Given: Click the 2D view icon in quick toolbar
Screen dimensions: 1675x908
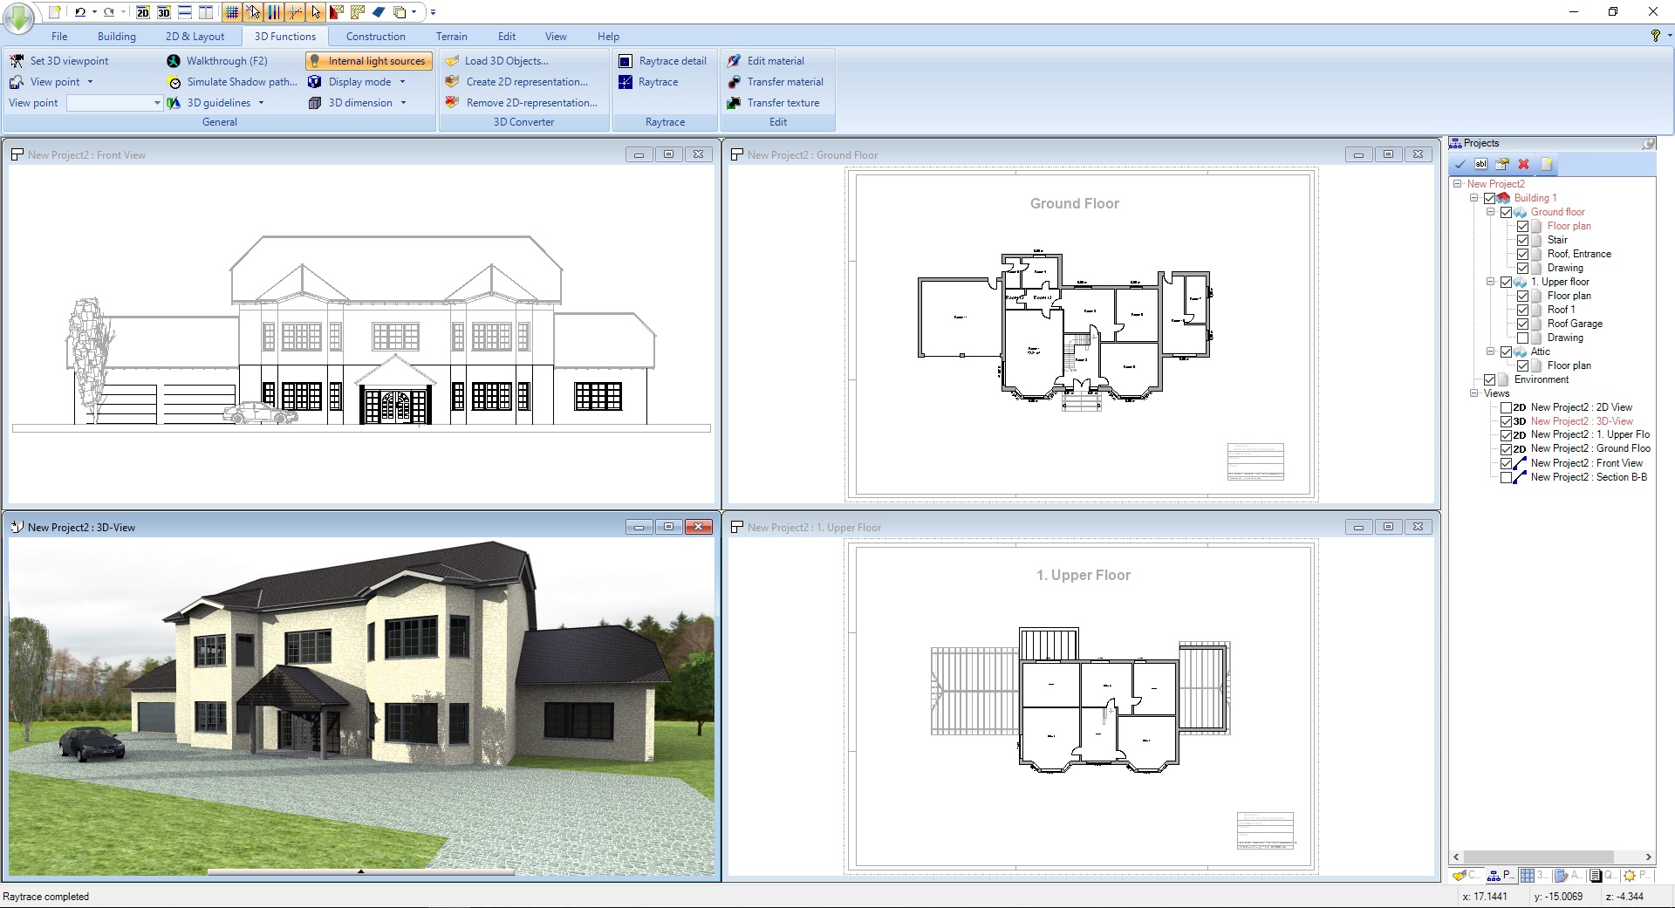Looking at the screenshot, I should point(143,12).
